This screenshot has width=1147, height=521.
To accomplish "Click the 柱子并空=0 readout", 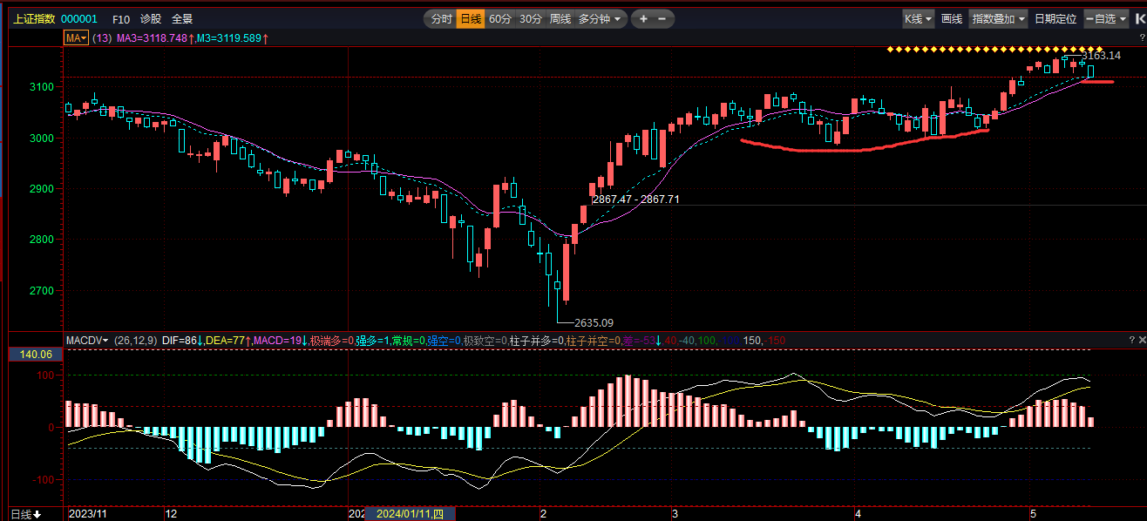I will click(593, 340).
